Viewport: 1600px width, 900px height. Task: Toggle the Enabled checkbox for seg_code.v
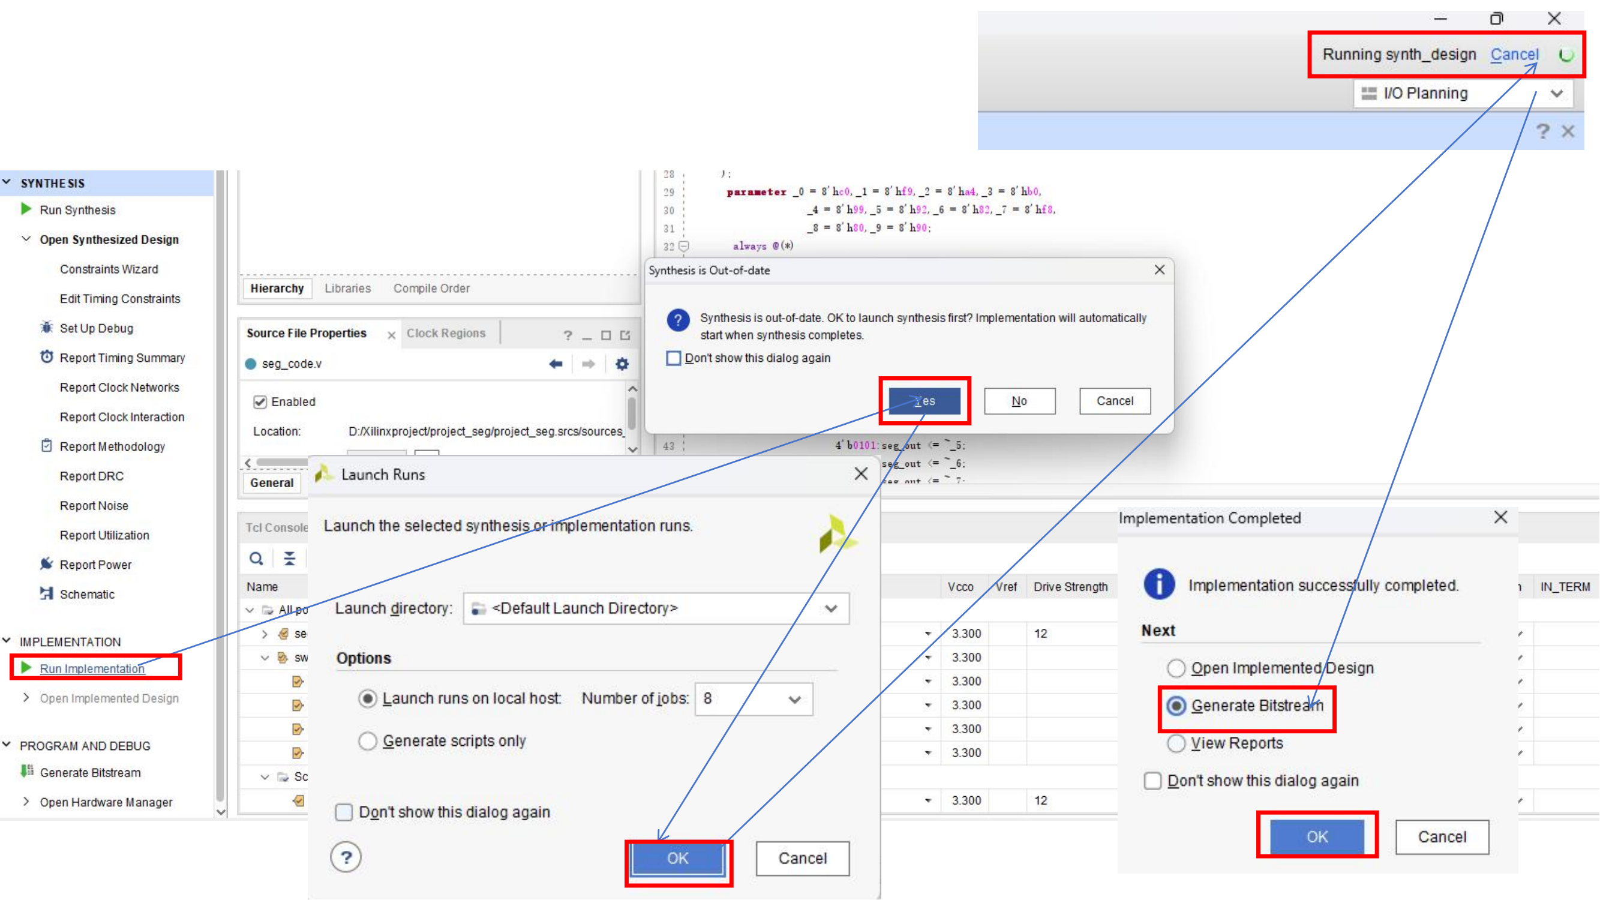[260, 402]
